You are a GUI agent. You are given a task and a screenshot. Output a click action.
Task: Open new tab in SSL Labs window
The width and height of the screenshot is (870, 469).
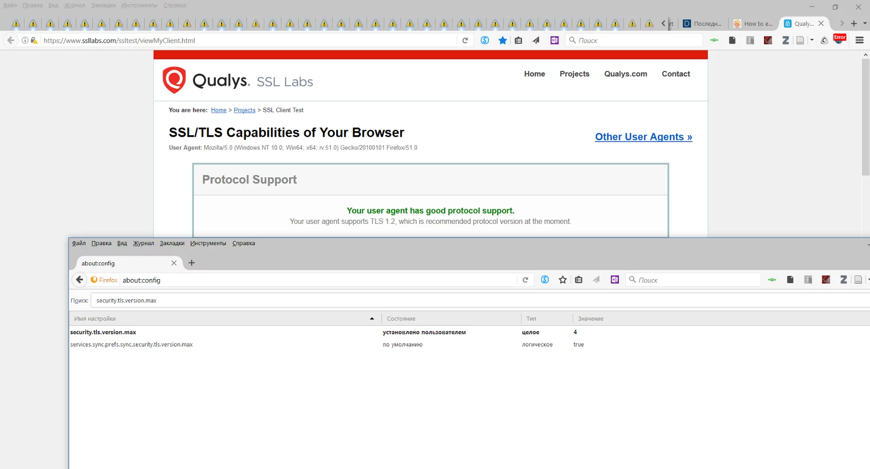point(854,23)
